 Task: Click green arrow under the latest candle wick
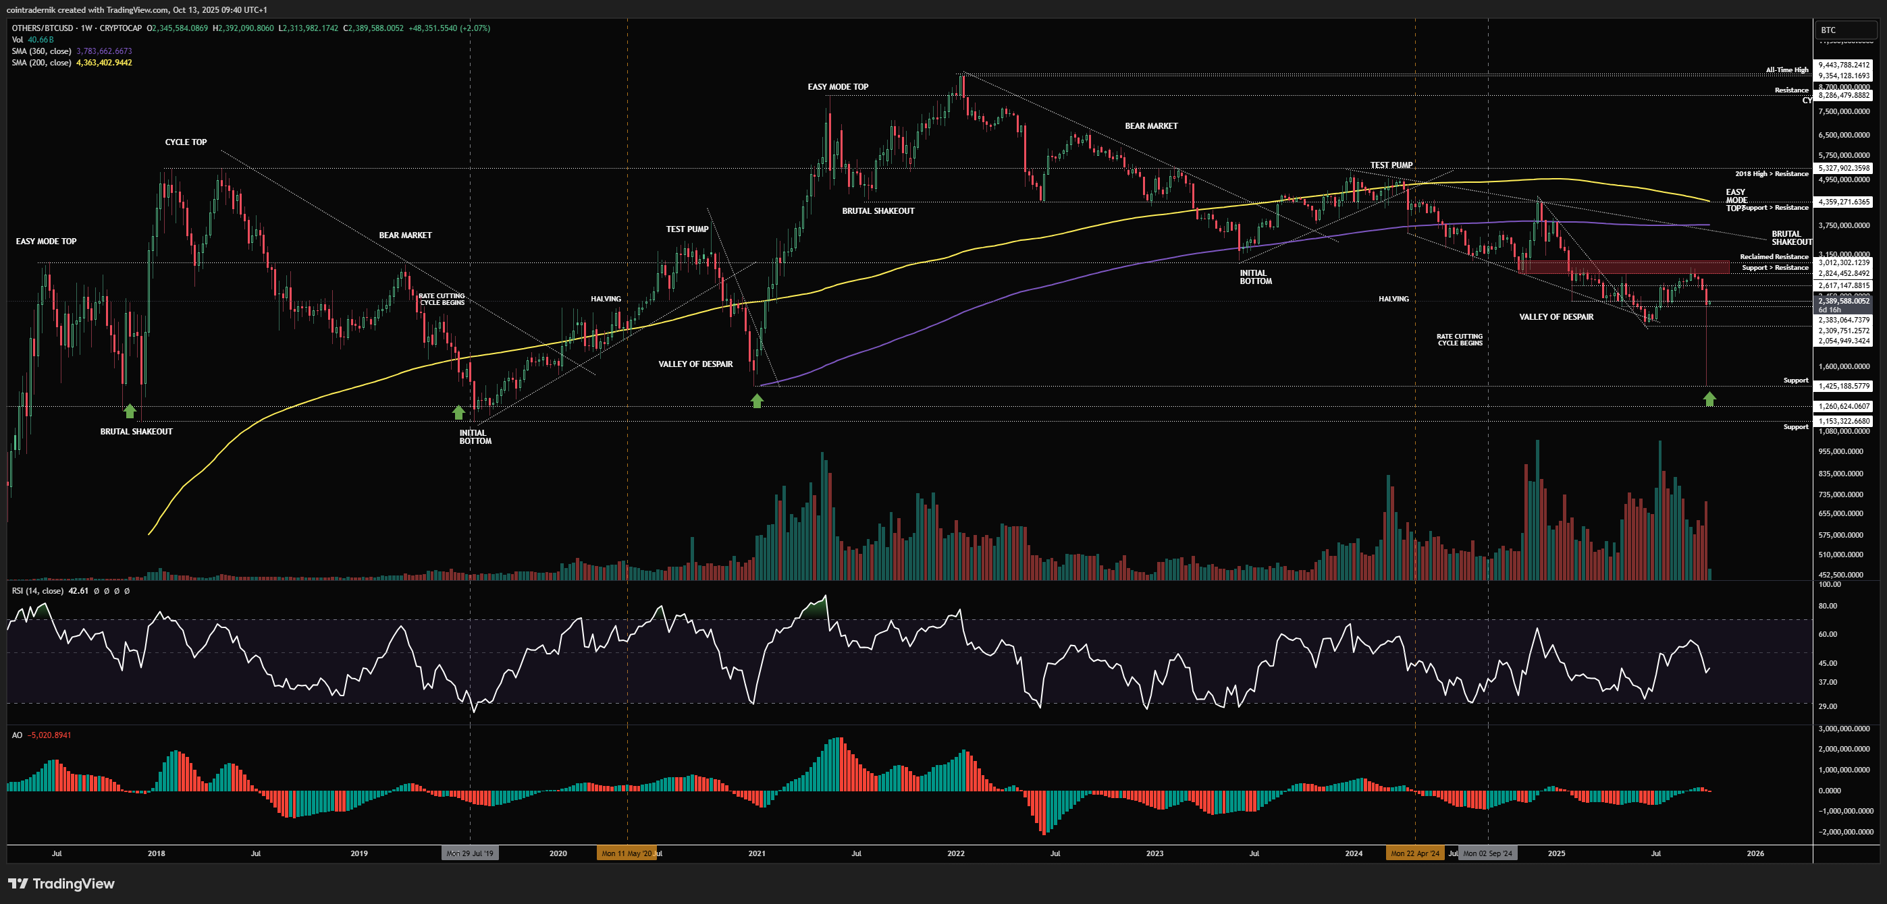tap(1709, 399)
